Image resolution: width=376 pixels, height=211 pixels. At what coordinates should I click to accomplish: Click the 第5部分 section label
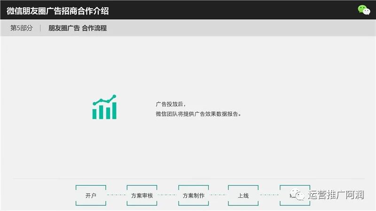pyautogui.click(x=21, y=28)
